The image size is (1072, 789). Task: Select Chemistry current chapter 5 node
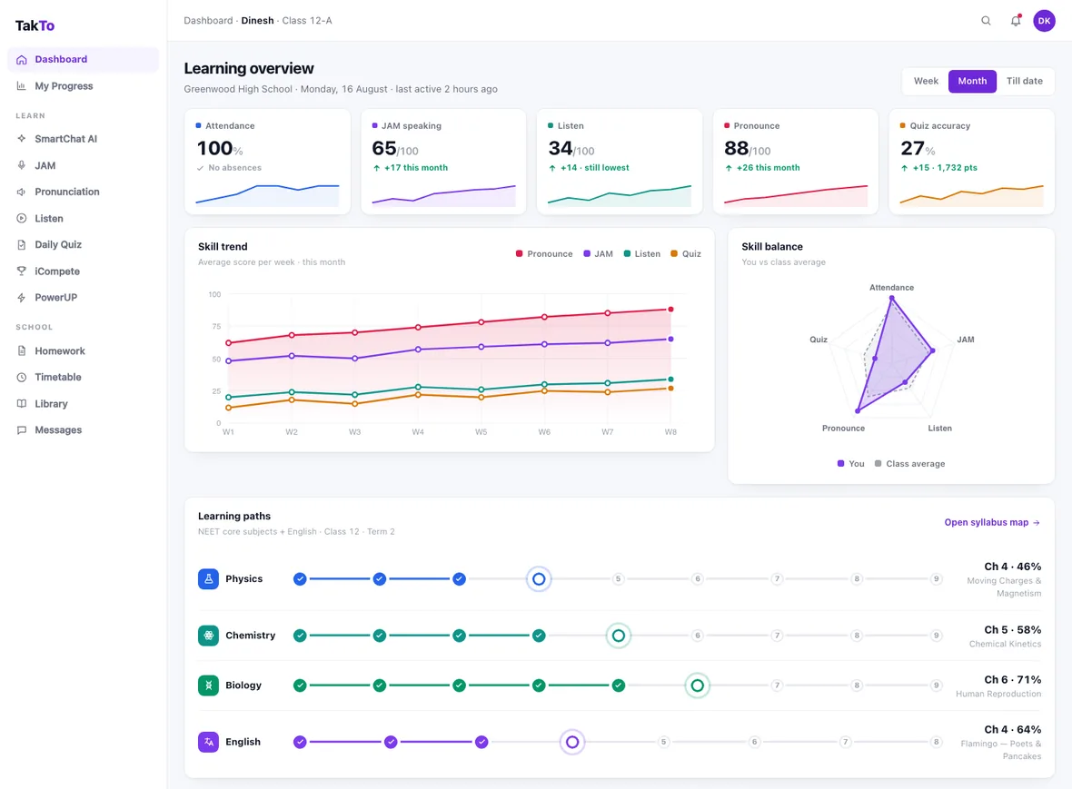tap(618, 636)
